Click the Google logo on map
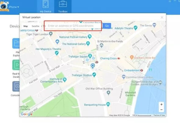The width and height of the screenshot is (180, 123). coord(27,114)
